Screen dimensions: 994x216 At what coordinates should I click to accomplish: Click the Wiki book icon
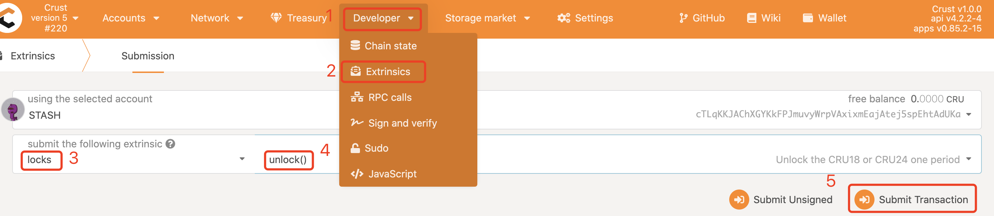click(752, 18)
